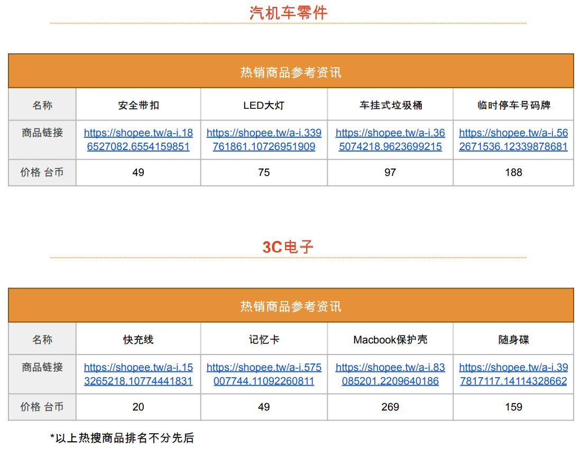Screen dimensions: 581x457
Task: Open the 安全带扣 product link
Action: click(x=139, y=139)
